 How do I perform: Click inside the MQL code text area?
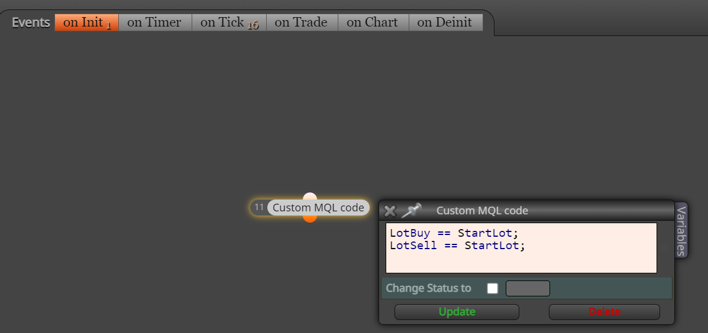pyautogui.click(x=521, y=248)
